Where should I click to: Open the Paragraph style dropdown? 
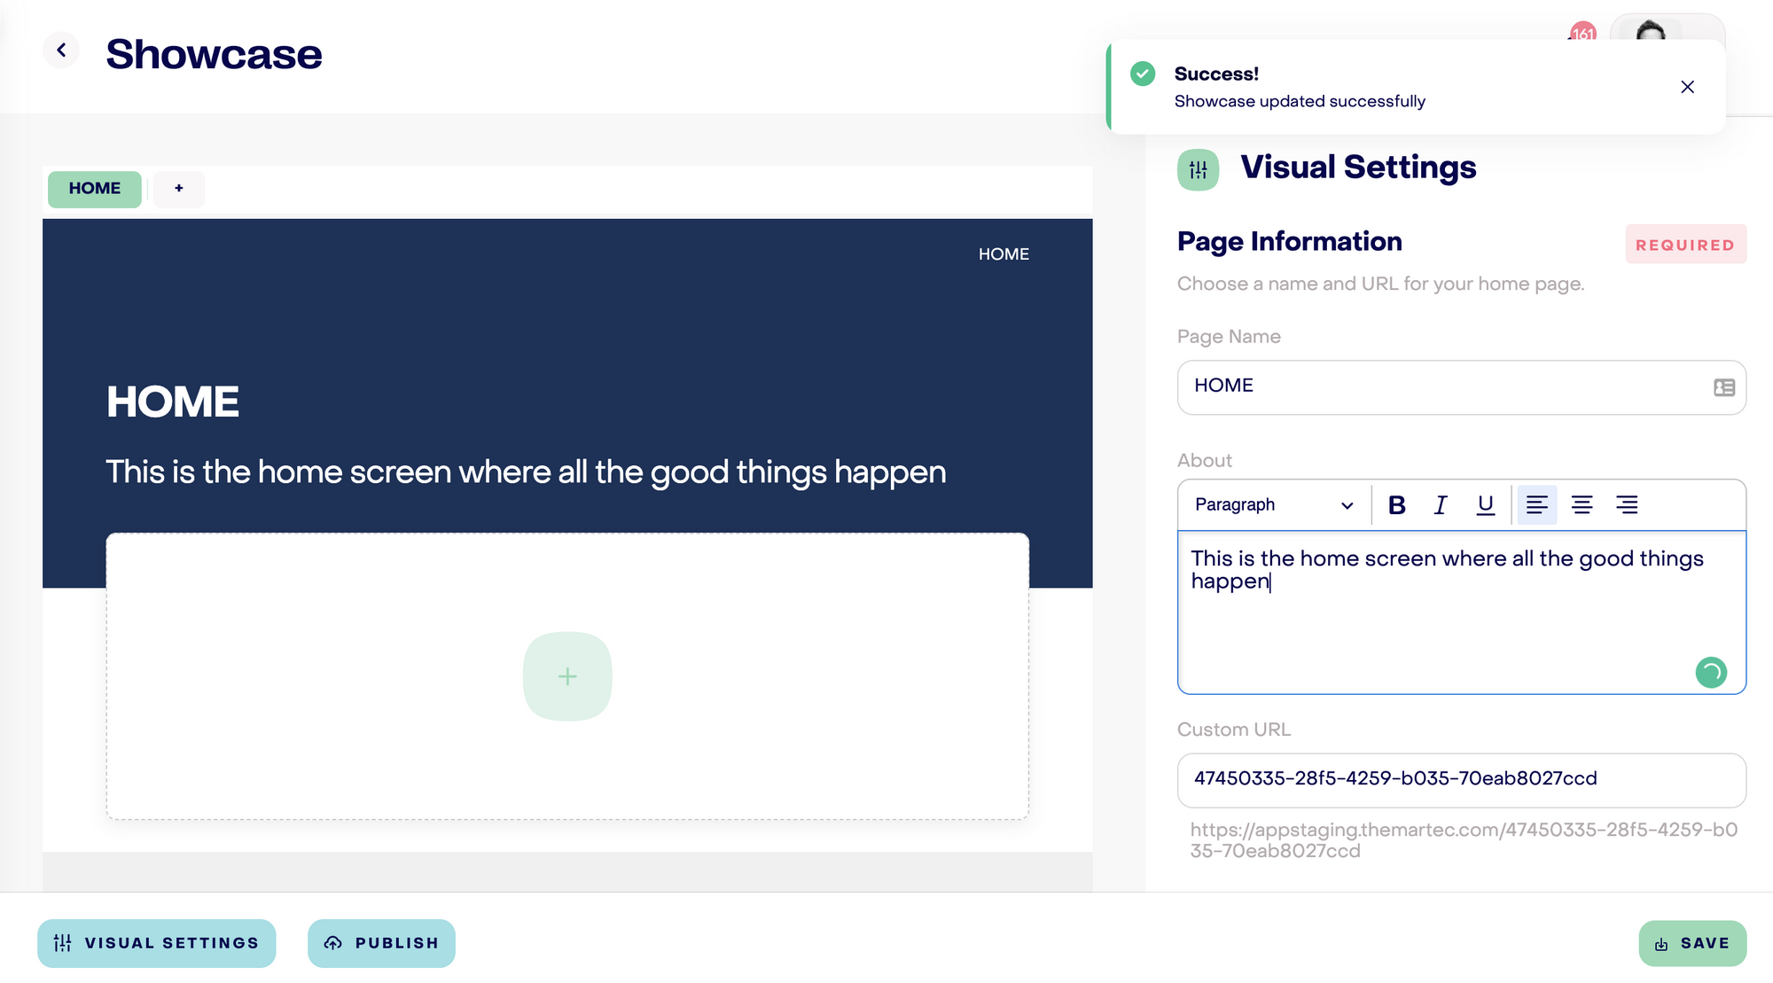[x=1274, y=505]
